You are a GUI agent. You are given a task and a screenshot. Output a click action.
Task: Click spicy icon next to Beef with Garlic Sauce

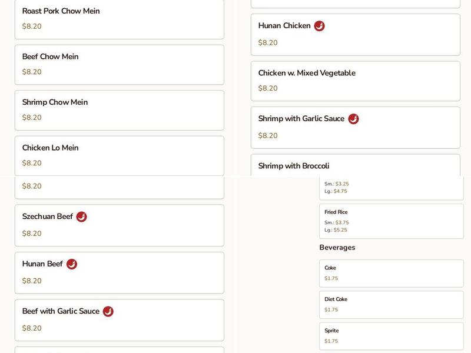(108, 311)
